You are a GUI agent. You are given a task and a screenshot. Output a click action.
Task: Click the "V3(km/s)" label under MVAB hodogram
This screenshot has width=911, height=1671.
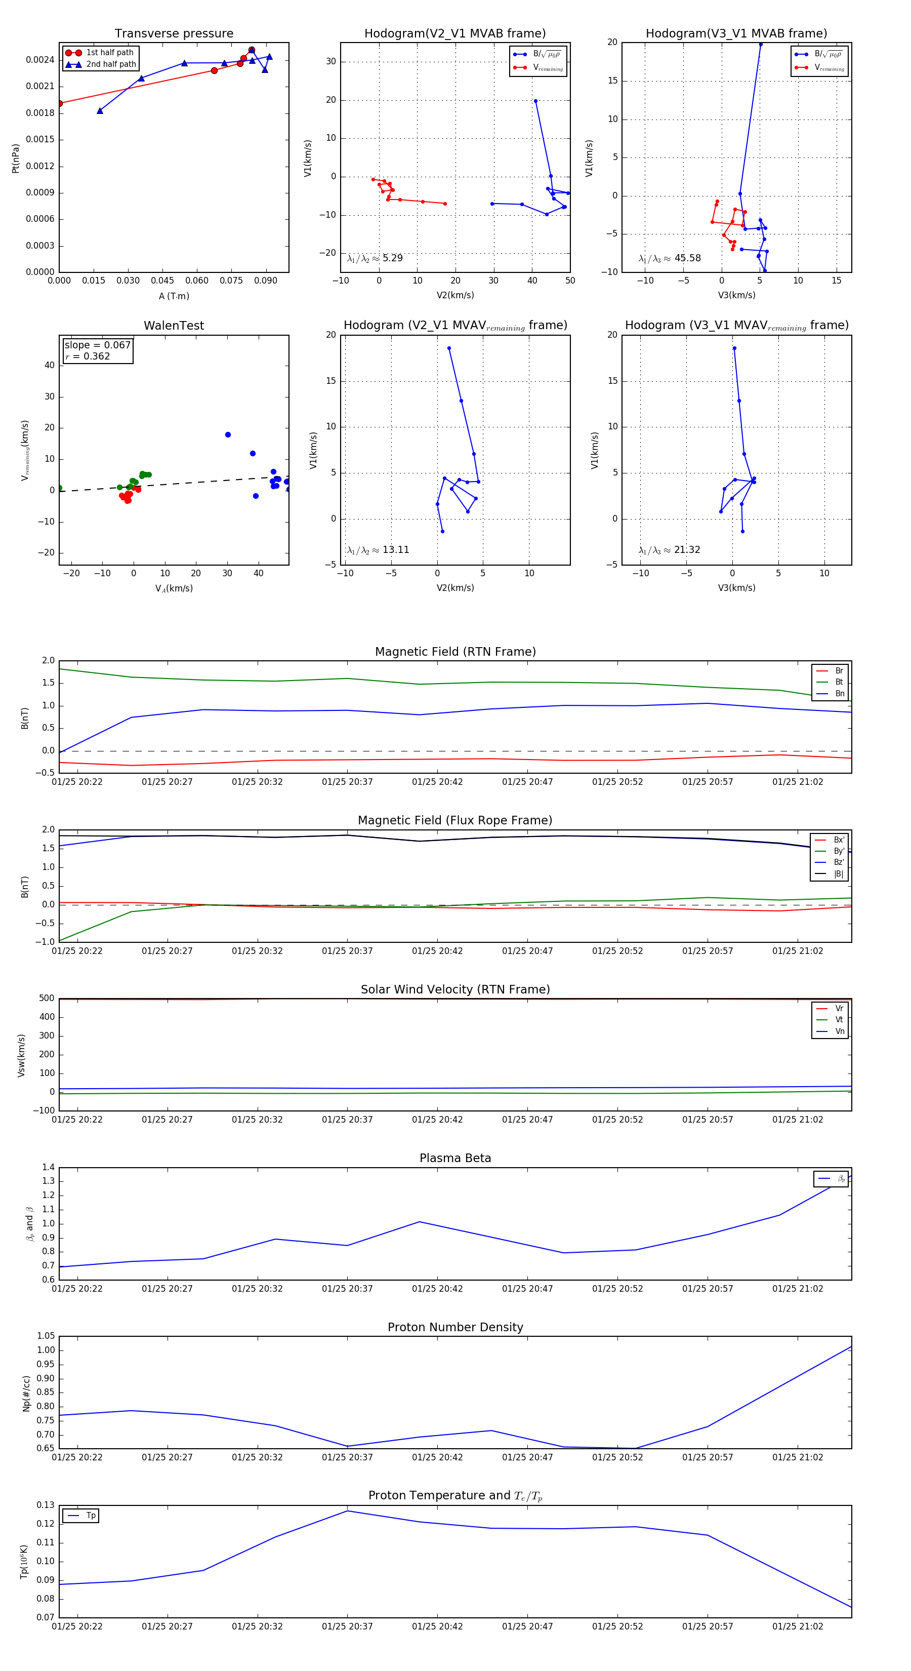coord(736,295)
